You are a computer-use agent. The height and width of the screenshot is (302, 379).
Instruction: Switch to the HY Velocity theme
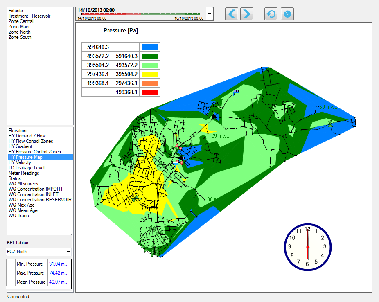20,162
